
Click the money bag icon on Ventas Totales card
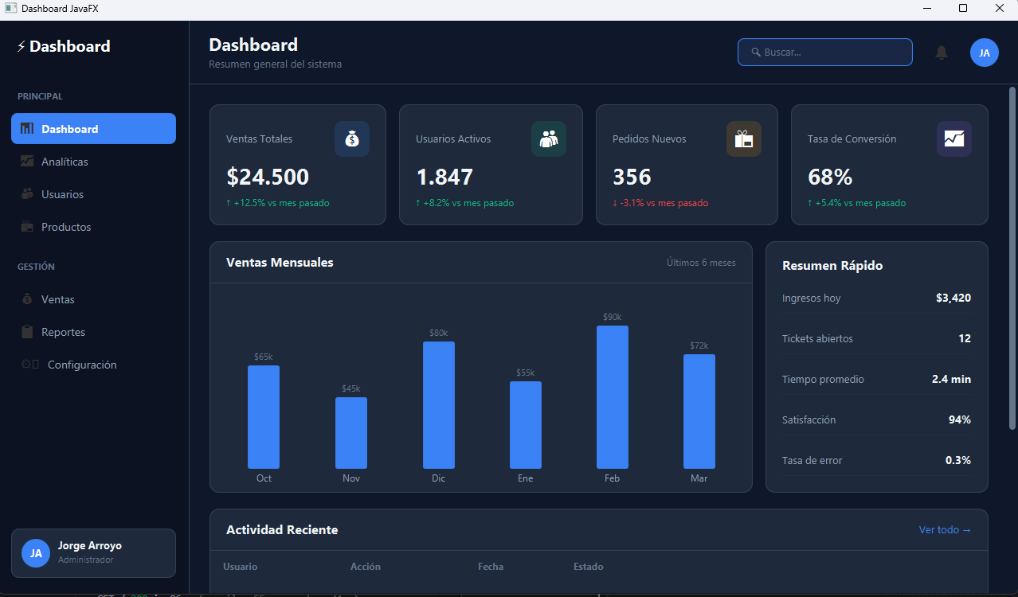[351, 139]
